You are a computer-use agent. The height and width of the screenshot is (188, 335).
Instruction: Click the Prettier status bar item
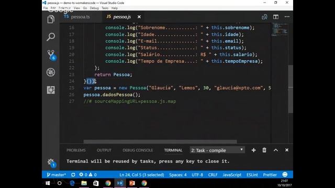tap(270, 175)
